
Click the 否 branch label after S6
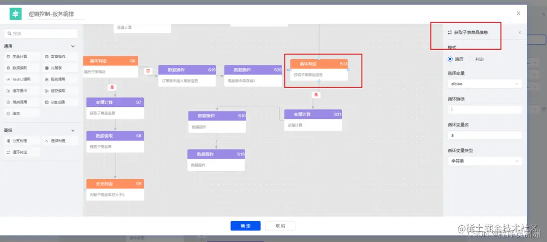click(148, 71)
